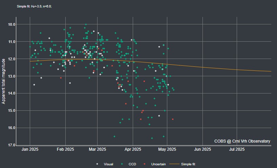Click the Jan 2025 x-axis label
The image size is (277, 168).
point(30,149)
